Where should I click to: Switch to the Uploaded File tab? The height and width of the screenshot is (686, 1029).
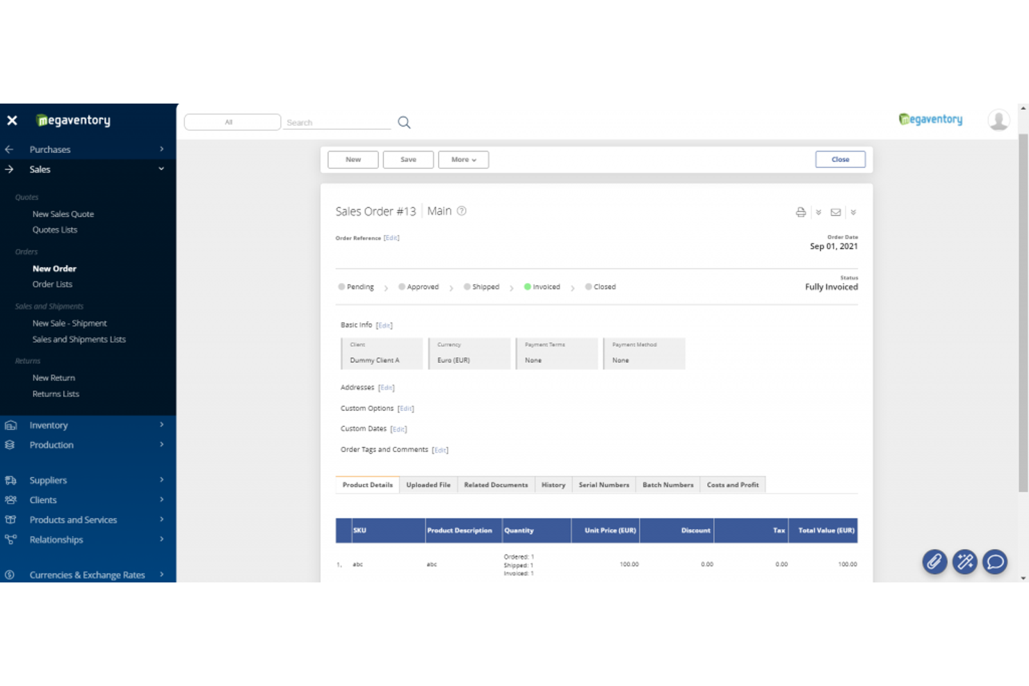tap(428, 485)
